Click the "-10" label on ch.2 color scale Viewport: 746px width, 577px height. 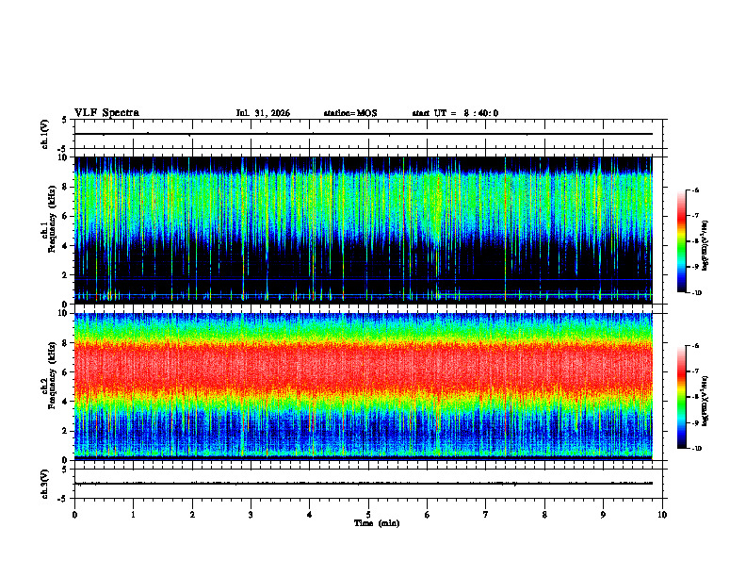pos(696,449)
